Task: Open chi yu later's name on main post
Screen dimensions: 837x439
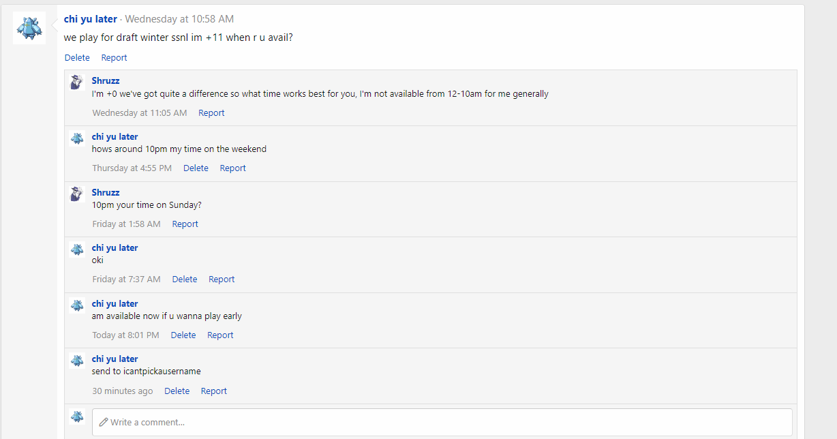Action: pos(91,19)
